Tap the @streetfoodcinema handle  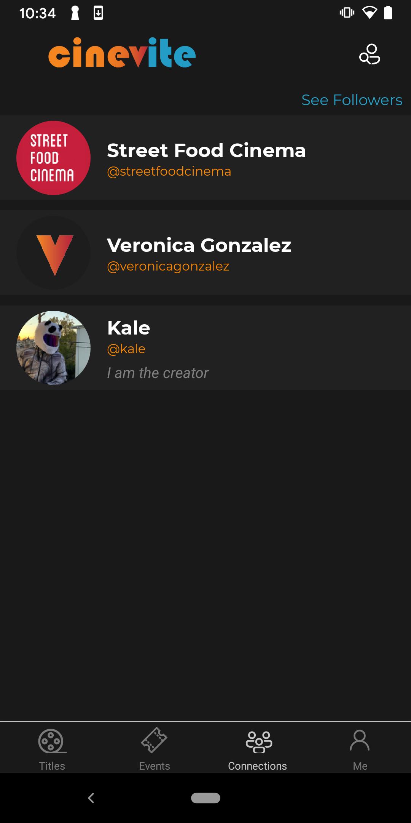point(169,171)
